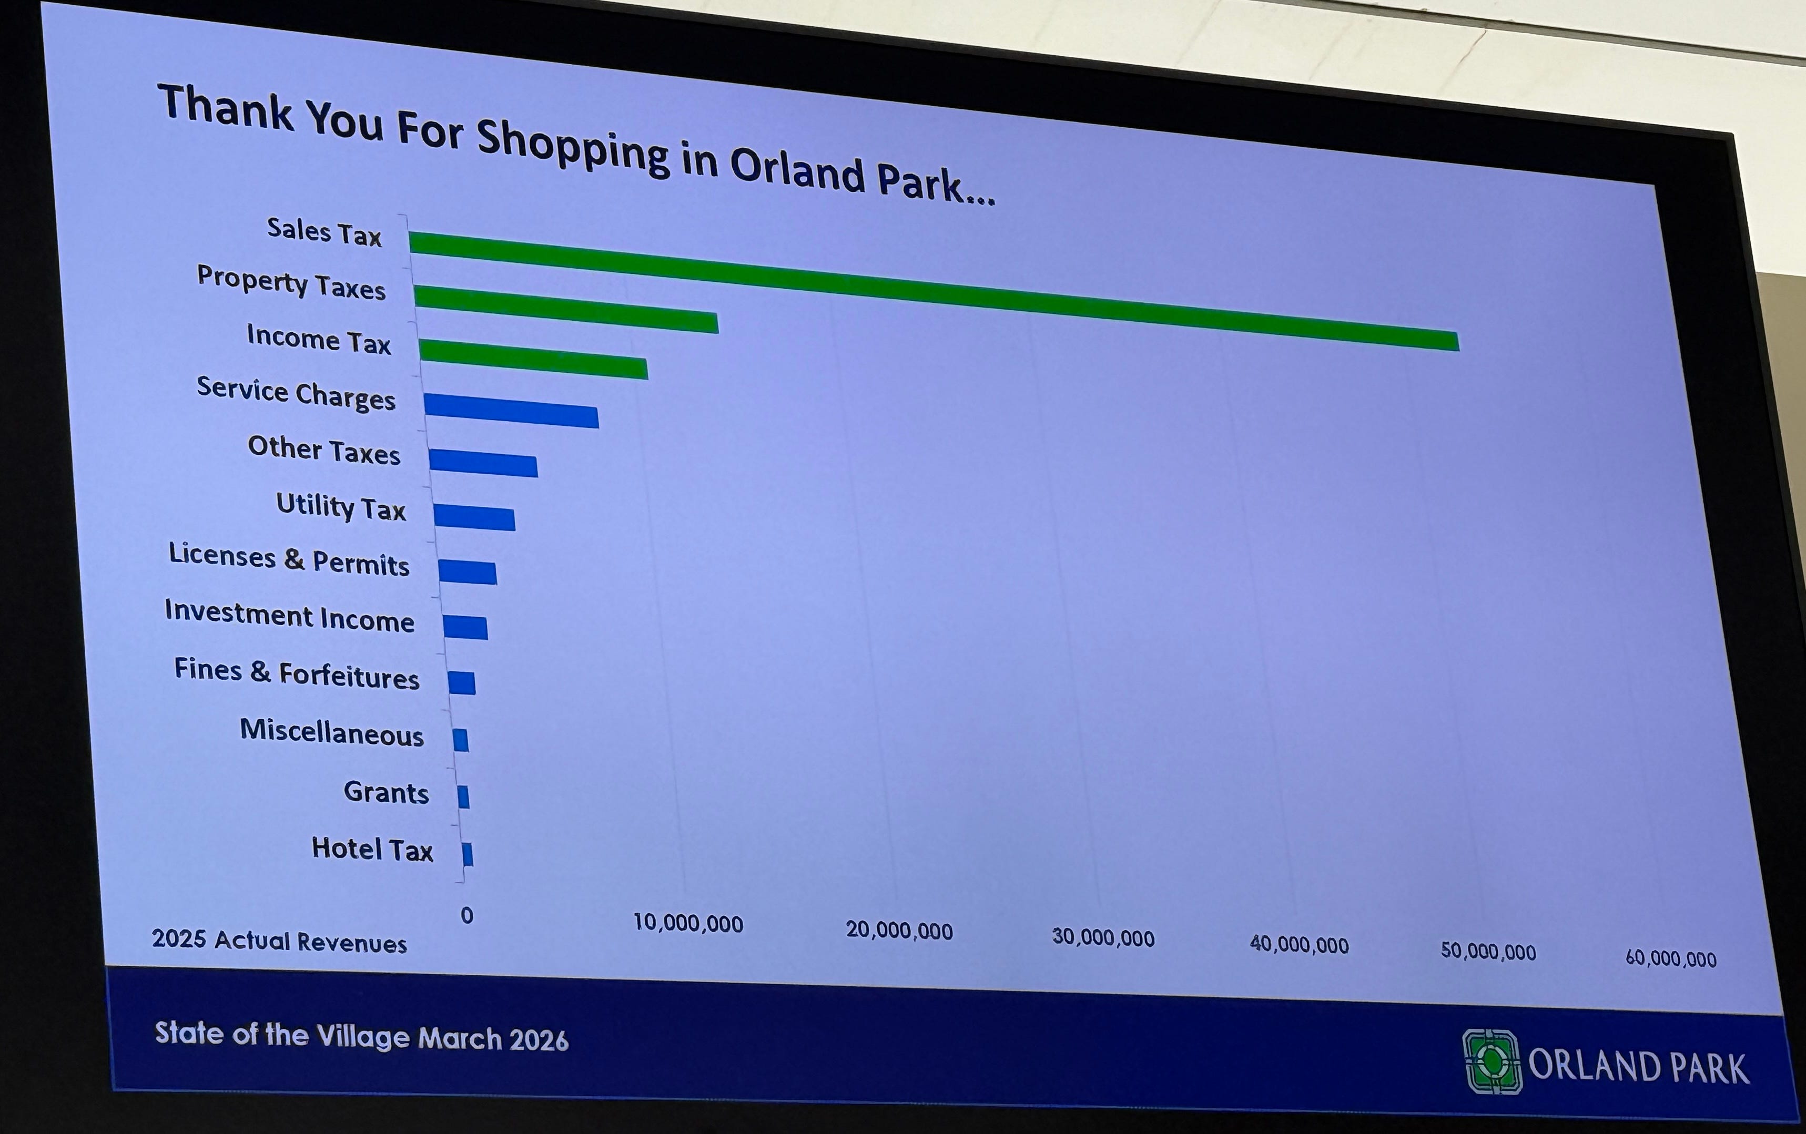Click the slide title Thank You For Shopping

(575, 145)
